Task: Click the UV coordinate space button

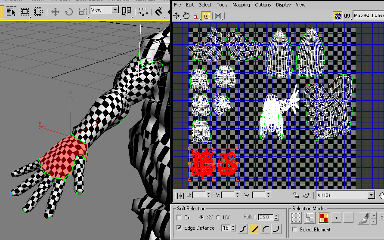Action: [x=347, y=16]
